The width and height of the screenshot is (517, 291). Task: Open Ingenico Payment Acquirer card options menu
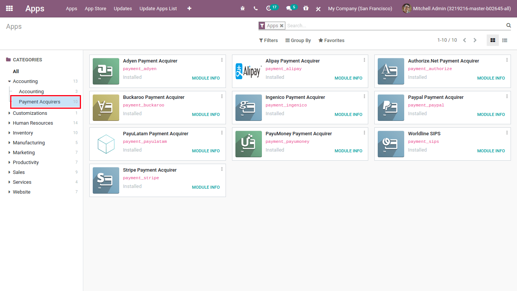[x=364, y=96]
